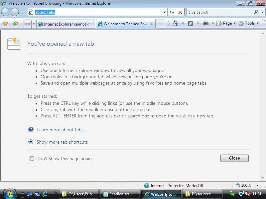The height and width of the screenshot is (199, 266).
Task: Expand the Feeds dropdown arrow
Action: pos(198,23)
